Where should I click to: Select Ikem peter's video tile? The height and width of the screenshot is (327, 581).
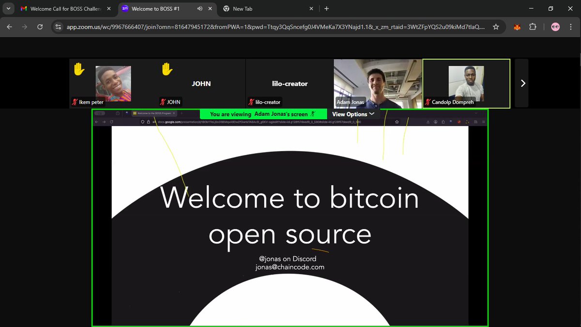[x=113, y=83]
